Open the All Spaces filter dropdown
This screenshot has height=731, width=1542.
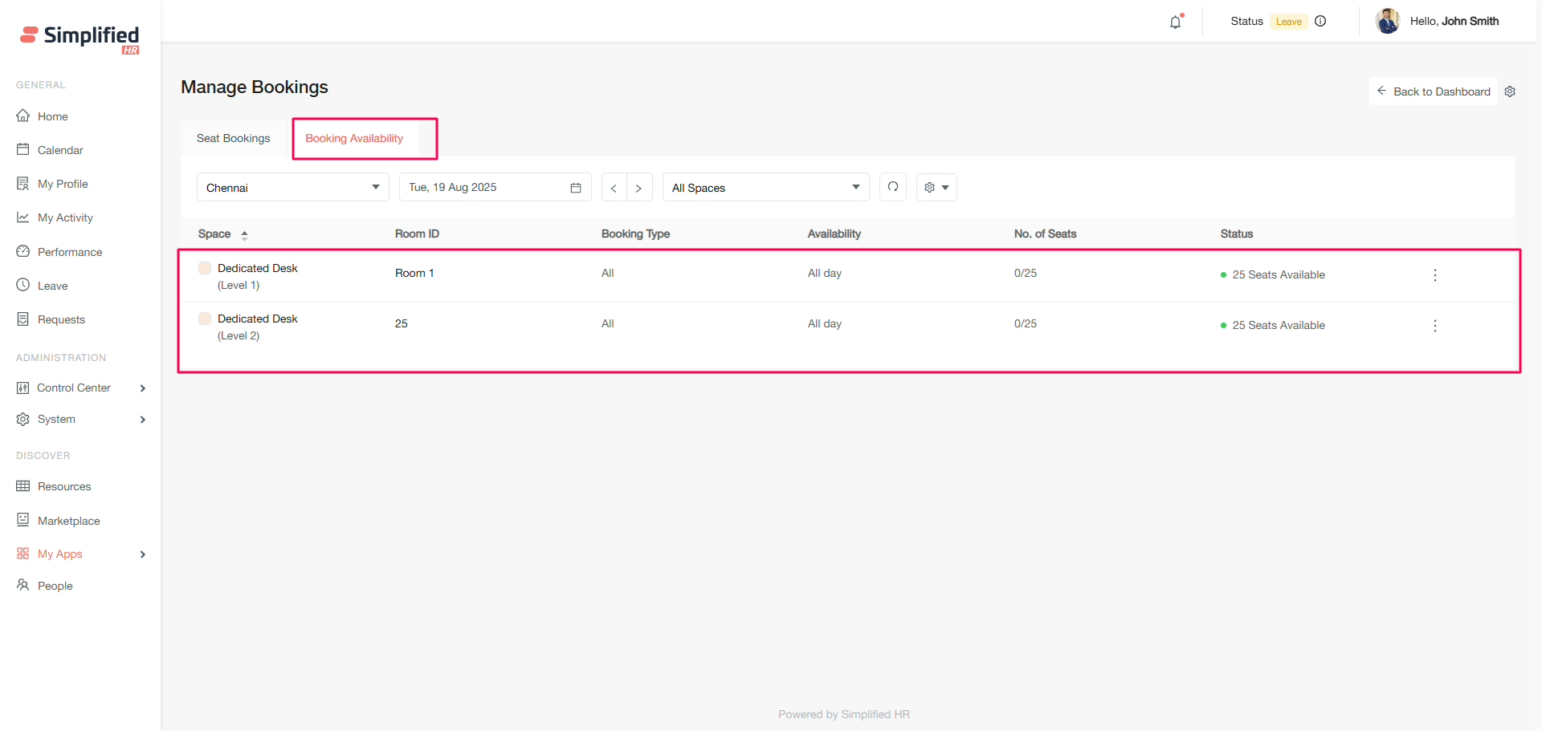(x=765, y=188)
